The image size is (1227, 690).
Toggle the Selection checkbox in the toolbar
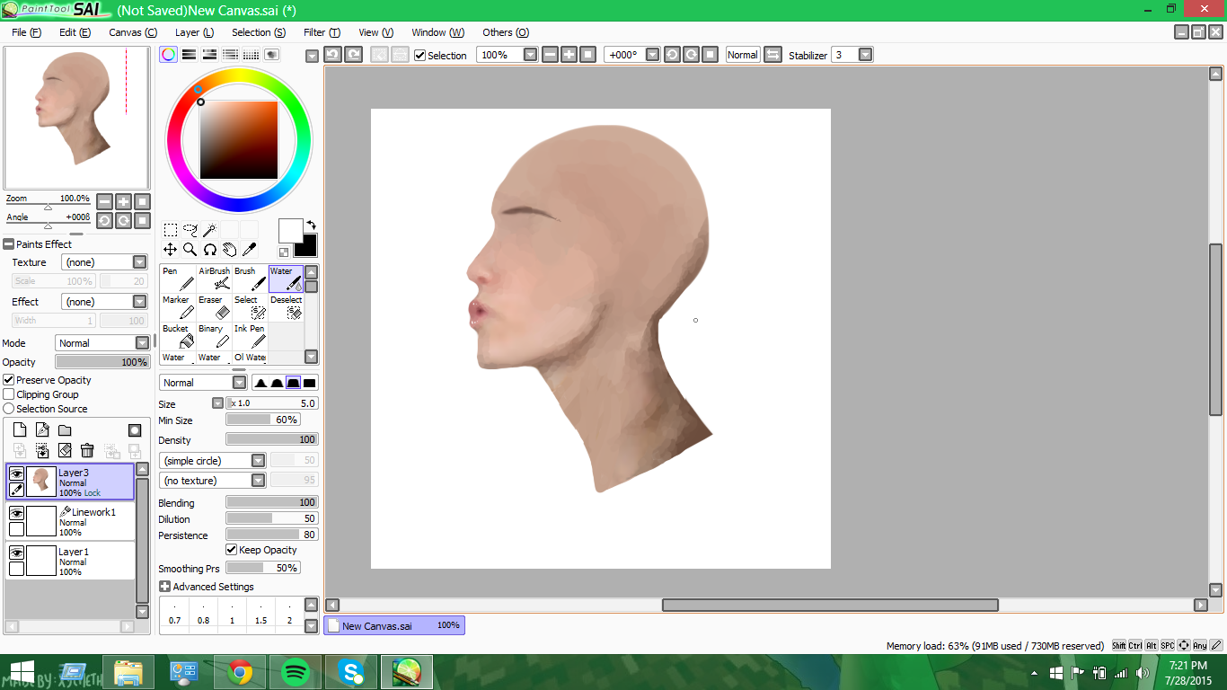pyautogui.click(x=419, y=55)
